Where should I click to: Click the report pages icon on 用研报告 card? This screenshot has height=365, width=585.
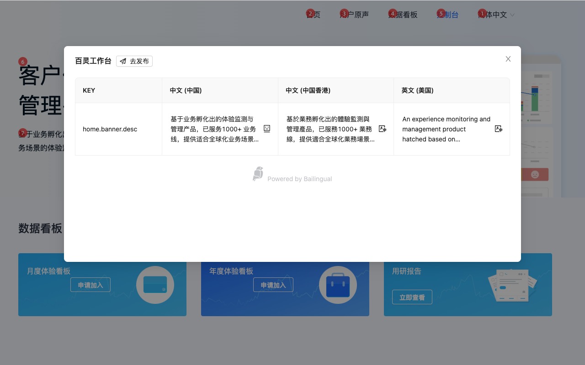pyautogui.click(x=513, y=285)
